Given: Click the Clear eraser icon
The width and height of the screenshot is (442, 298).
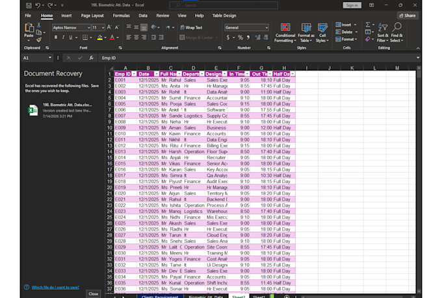Looking at the screenshot, I should click(368, 40).
